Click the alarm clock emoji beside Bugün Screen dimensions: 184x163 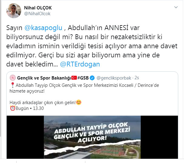pyautogui.click(x=12, y=108)
